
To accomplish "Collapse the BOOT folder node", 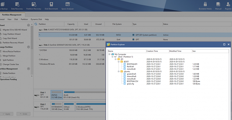I will (x=119, y=62).
